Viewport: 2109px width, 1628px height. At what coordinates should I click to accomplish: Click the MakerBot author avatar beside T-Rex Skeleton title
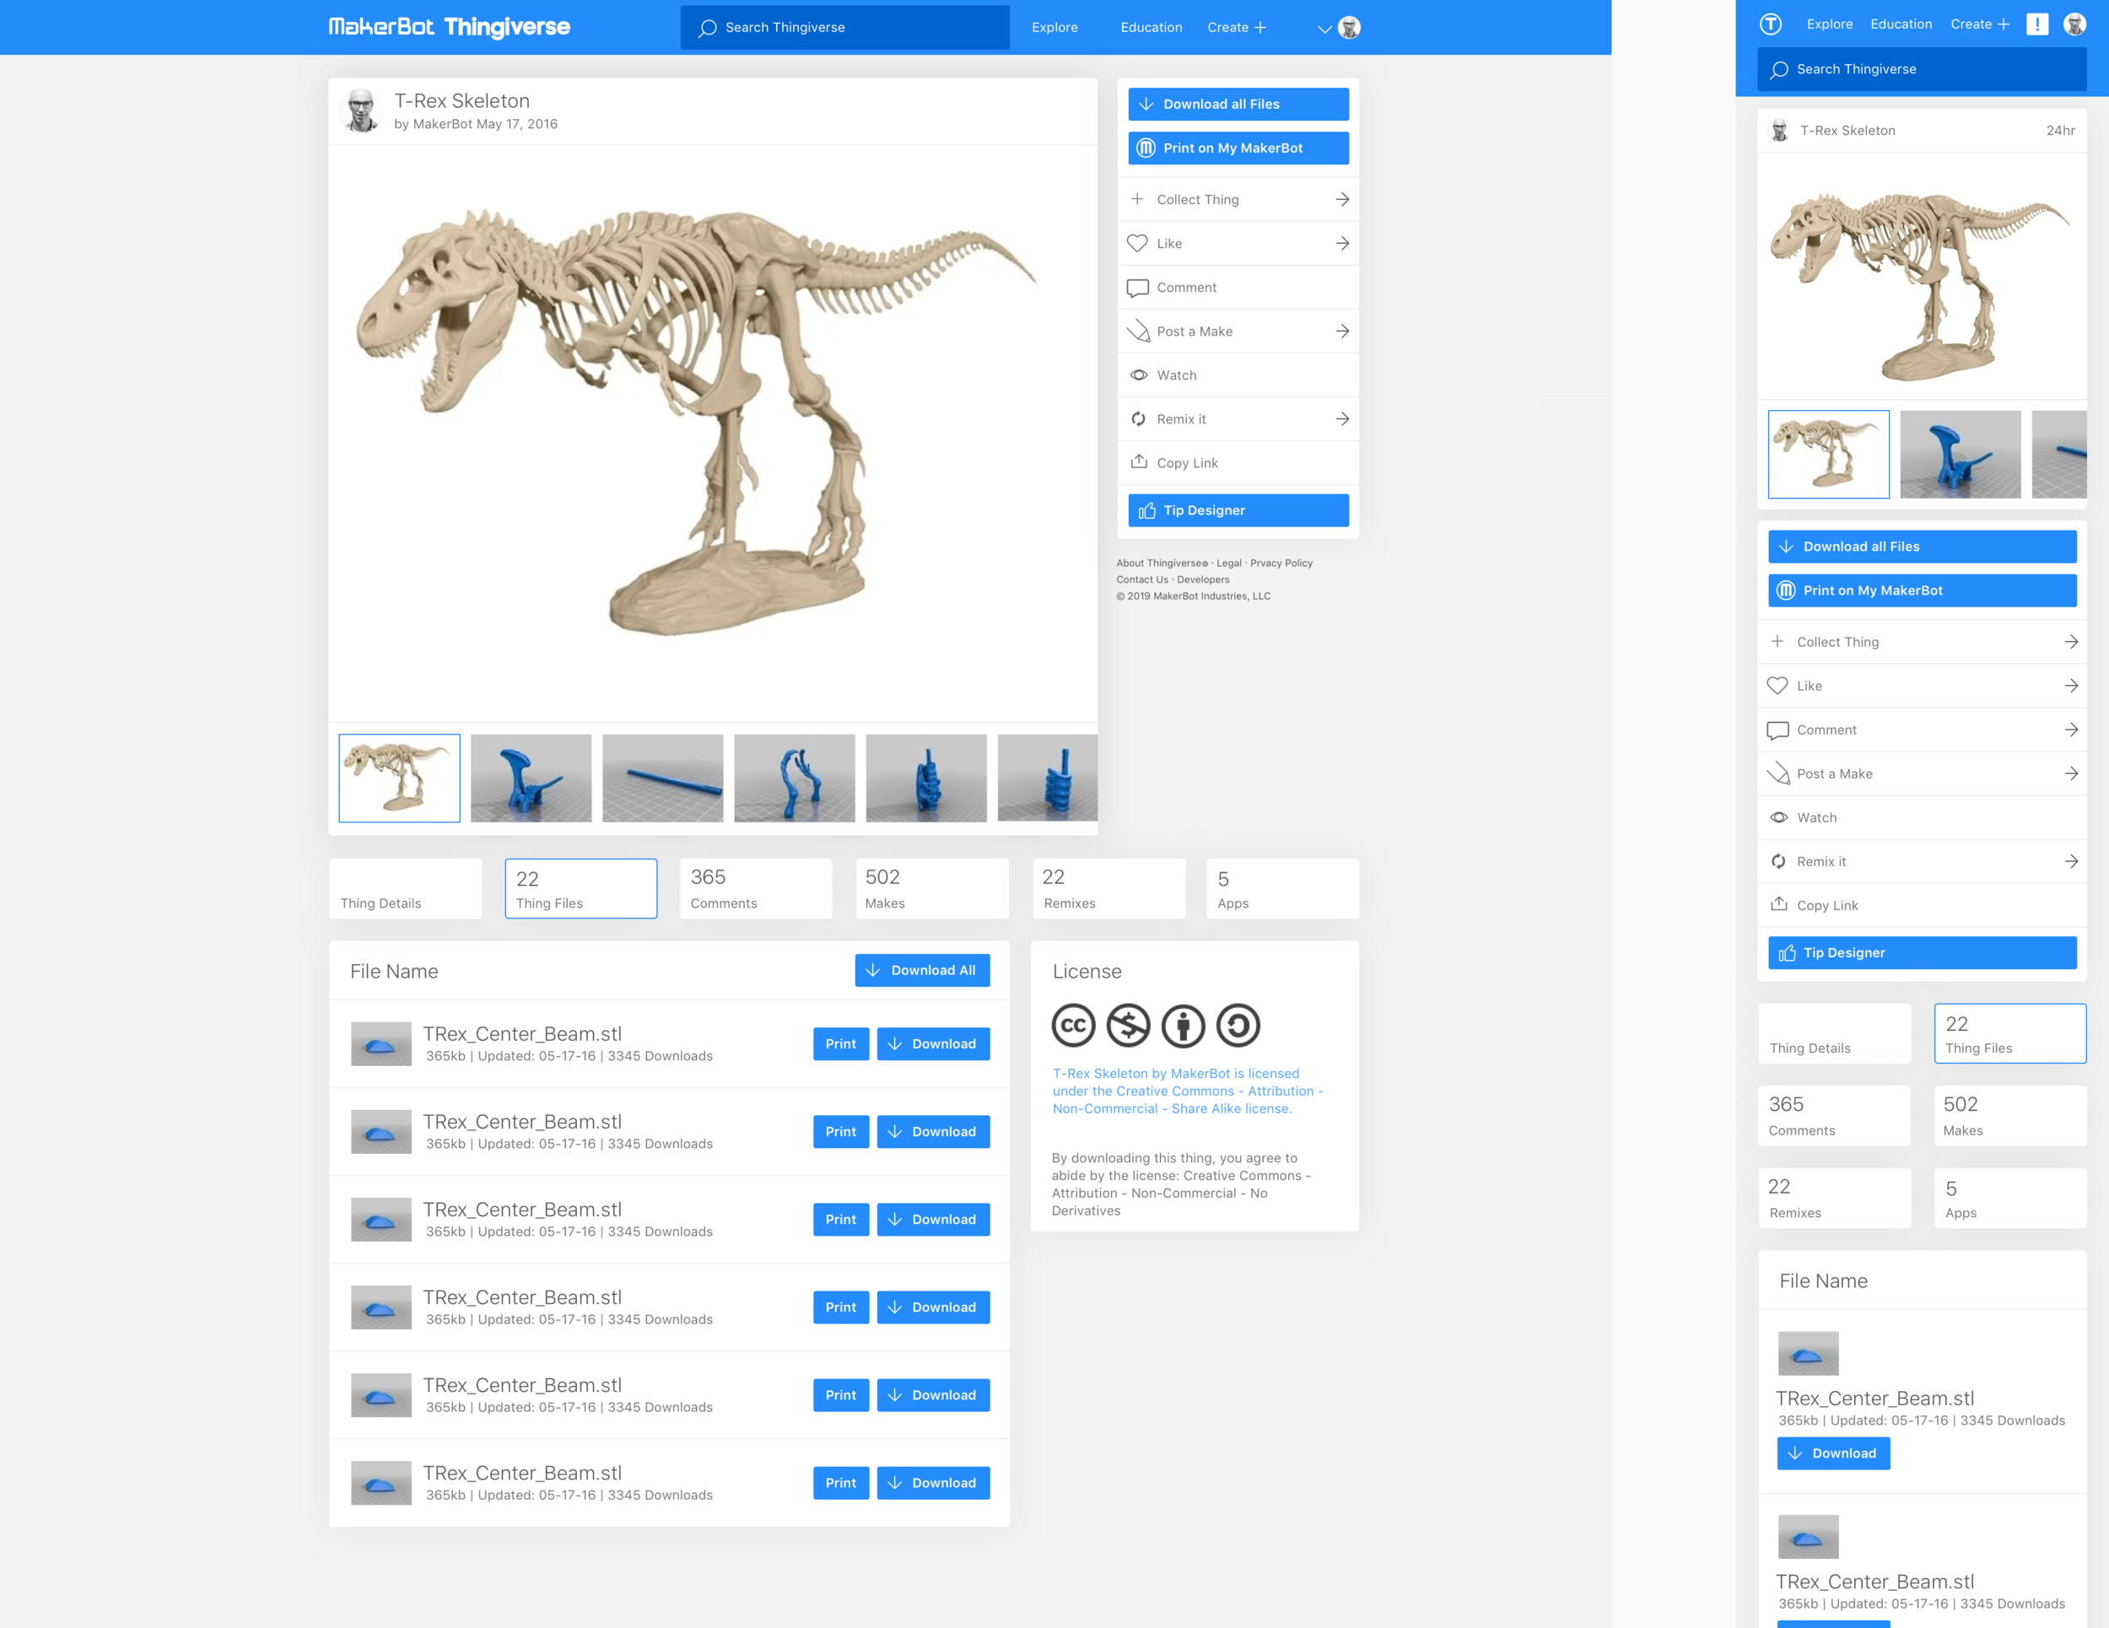[362, 110]
